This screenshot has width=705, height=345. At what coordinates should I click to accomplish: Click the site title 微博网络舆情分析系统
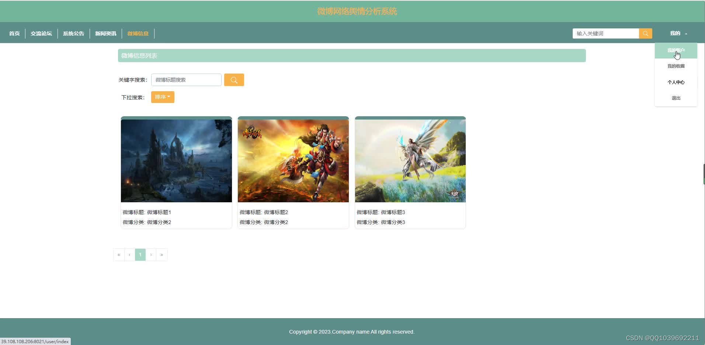click(x=357, y=11)
